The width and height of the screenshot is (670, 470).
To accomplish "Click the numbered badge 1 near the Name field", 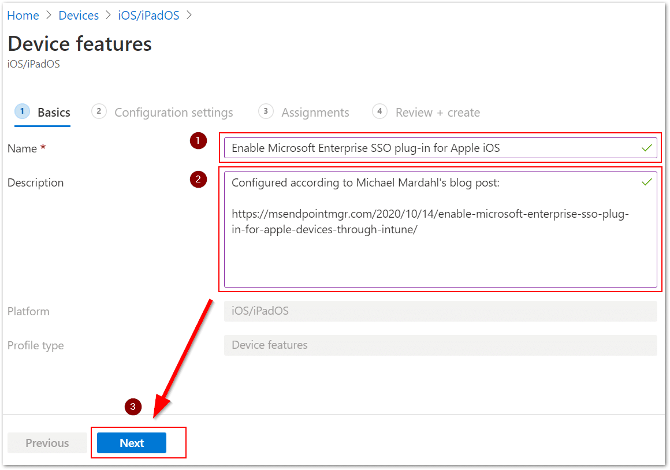I will [198, 140].
